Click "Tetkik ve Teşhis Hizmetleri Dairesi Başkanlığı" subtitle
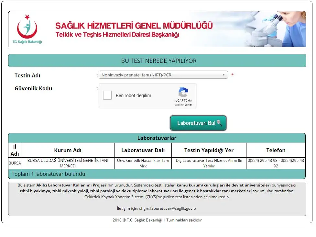 pyautogui.click(x=117, y=35)
